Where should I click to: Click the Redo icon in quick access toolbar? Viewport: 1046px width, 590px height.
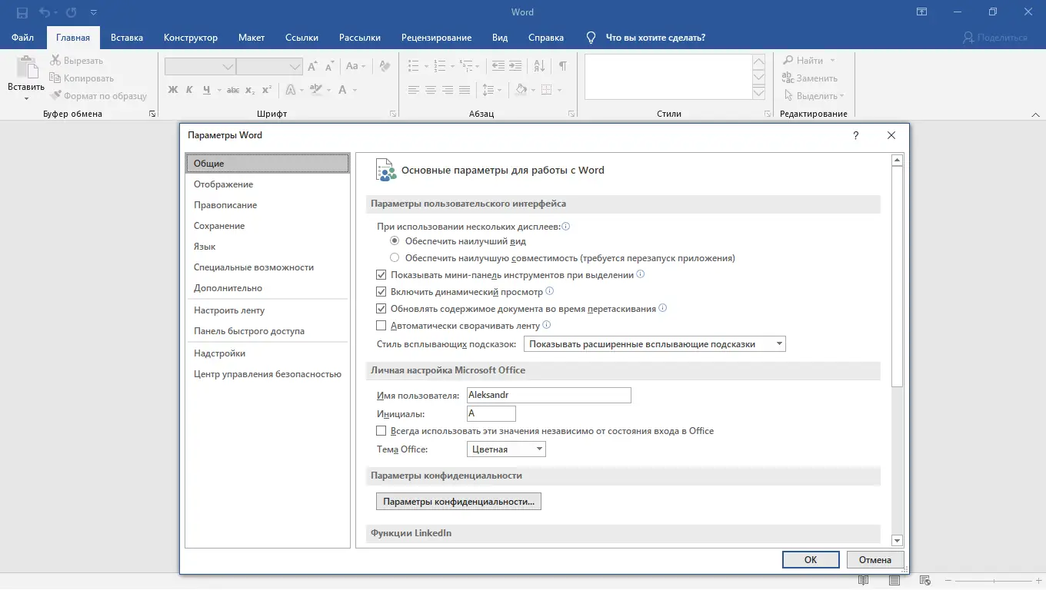[71, 12]
